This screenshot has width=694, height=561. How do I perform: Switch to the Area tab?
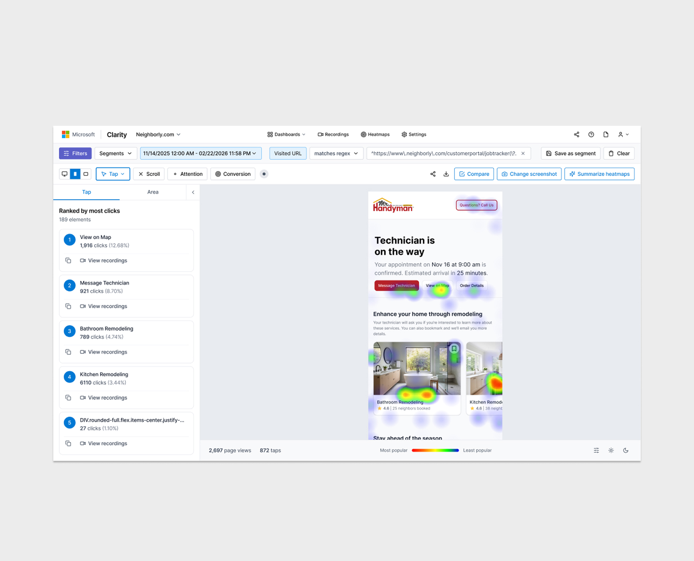153,192
